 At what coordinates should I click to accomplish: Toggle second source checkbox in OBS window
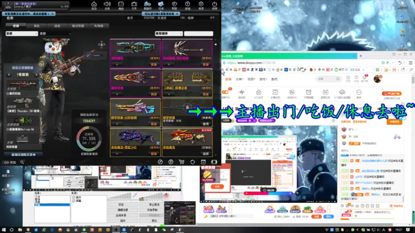pos(74,201)
